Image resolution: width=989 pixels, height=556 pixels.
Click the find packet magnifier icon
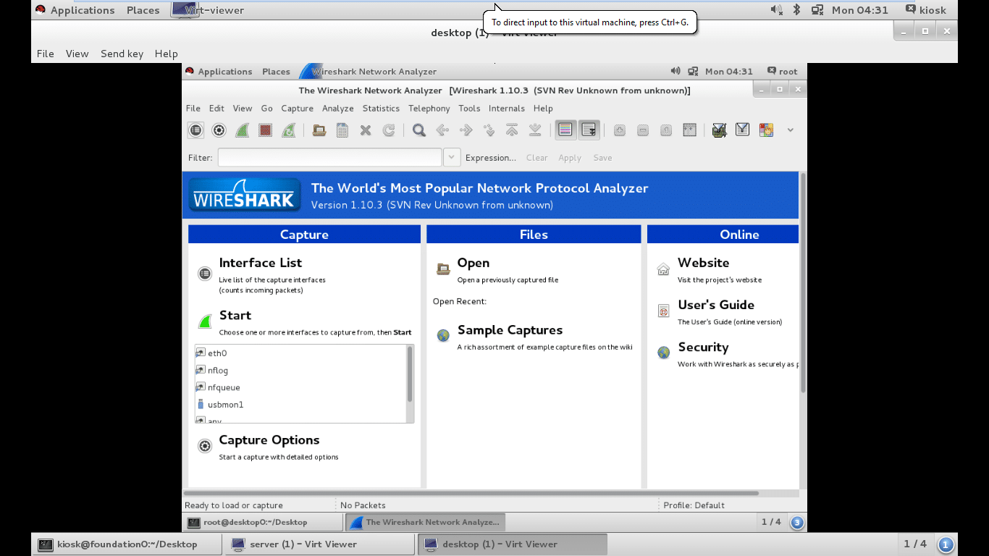click(x=418, y=130)
